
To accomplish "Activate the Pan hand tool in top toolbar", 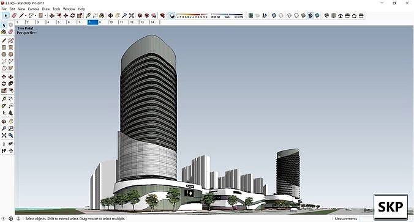I will click(x=118, y=16).
